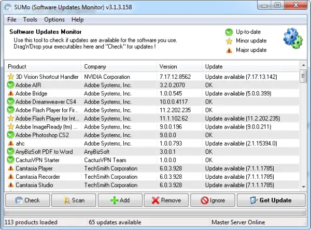Click the list scrollbar up arrow

pyautogui.click(x=303, y=65)
